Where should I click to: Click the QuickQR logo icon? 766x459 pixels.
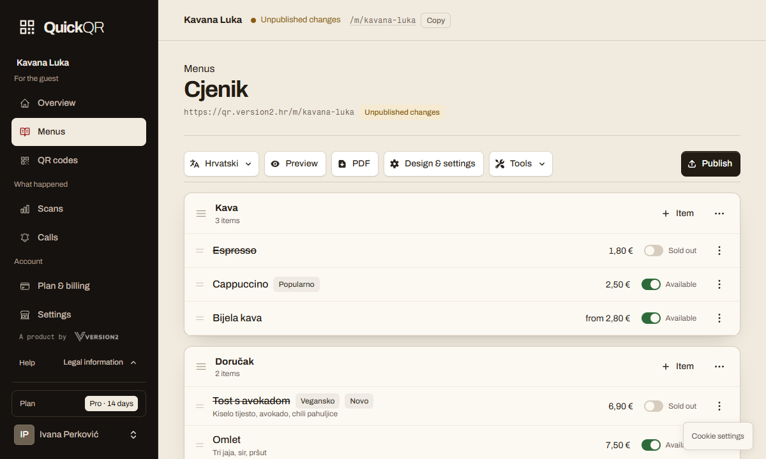pos(27,27)
